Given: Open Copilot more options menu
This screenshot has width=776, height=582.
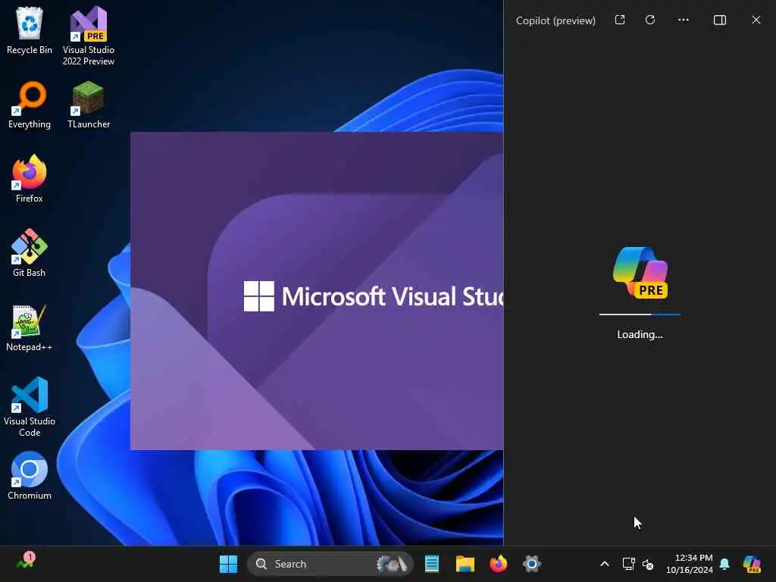Looking at the screenshot, I should click(x=684, y=20).
